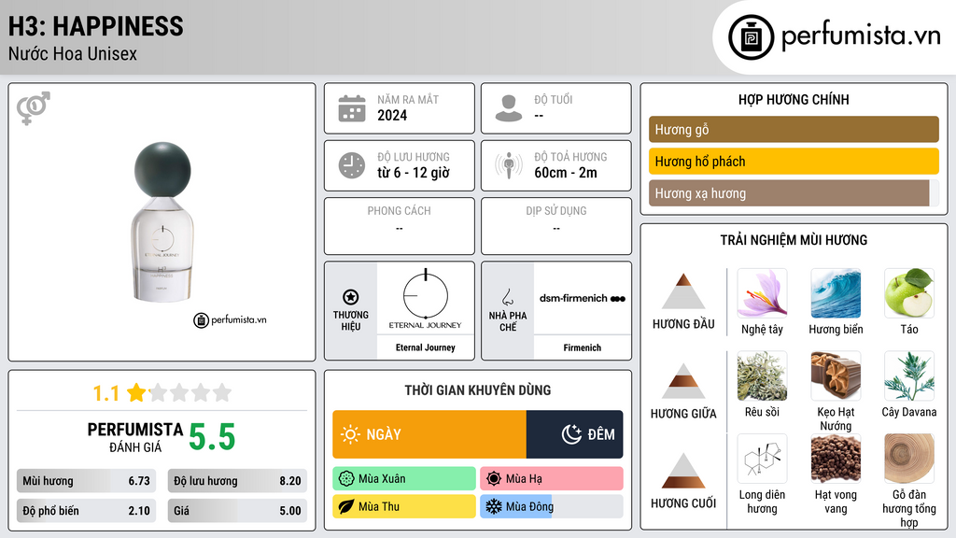Image resolution: width=956 pixels, height=538 pixels.
Task: Click the dsm-firmenich logo
Action: [583, 298]
